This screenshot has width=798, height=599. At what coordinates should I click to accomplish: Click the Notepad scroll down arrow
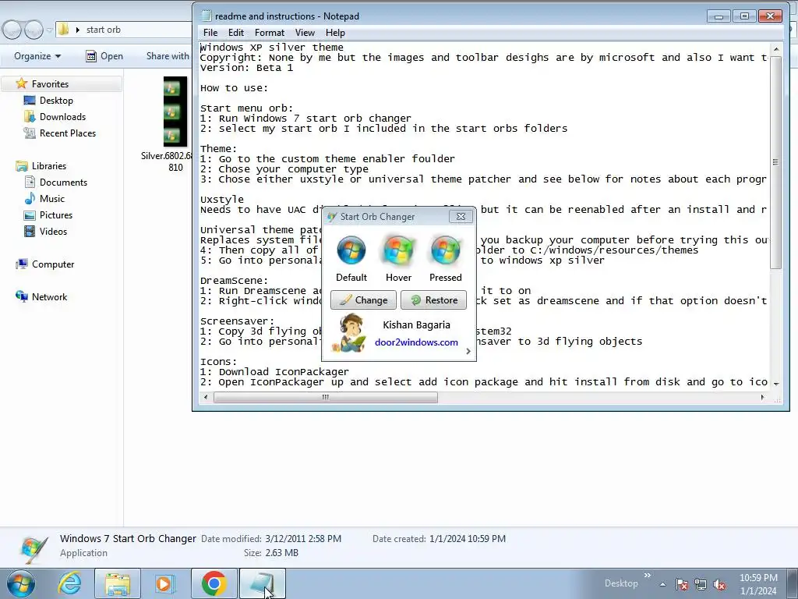pos(776,384)
